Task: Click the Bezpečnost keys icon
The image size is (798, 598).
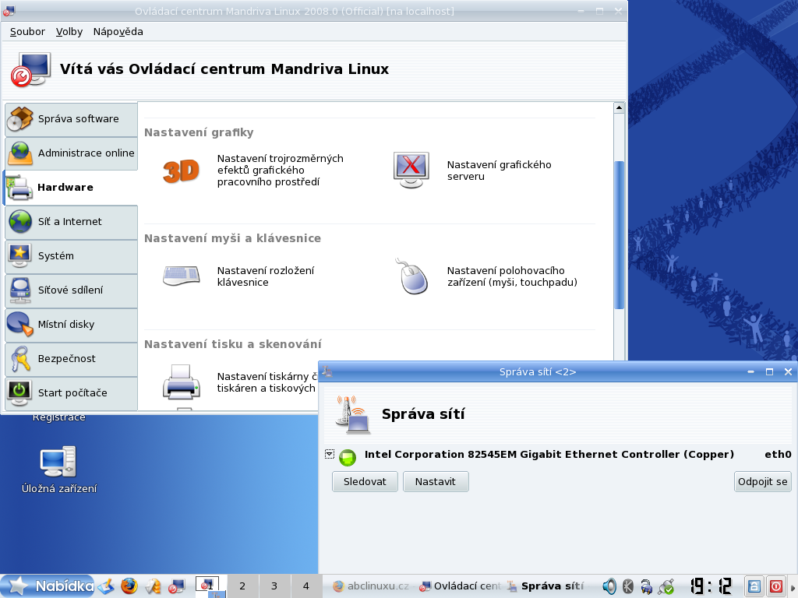Action: click(19, 358)
